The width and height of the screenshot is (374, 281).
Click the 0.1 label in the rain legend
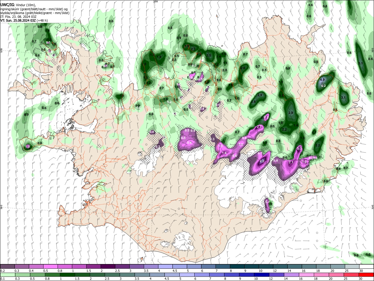2,279
